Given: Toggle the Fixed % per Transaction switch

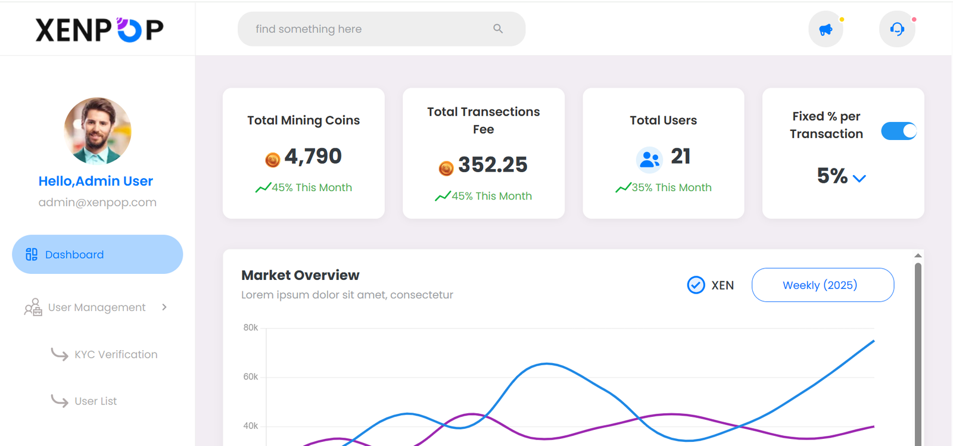Looking at the screenshot, I should click(x=899, y=131).
